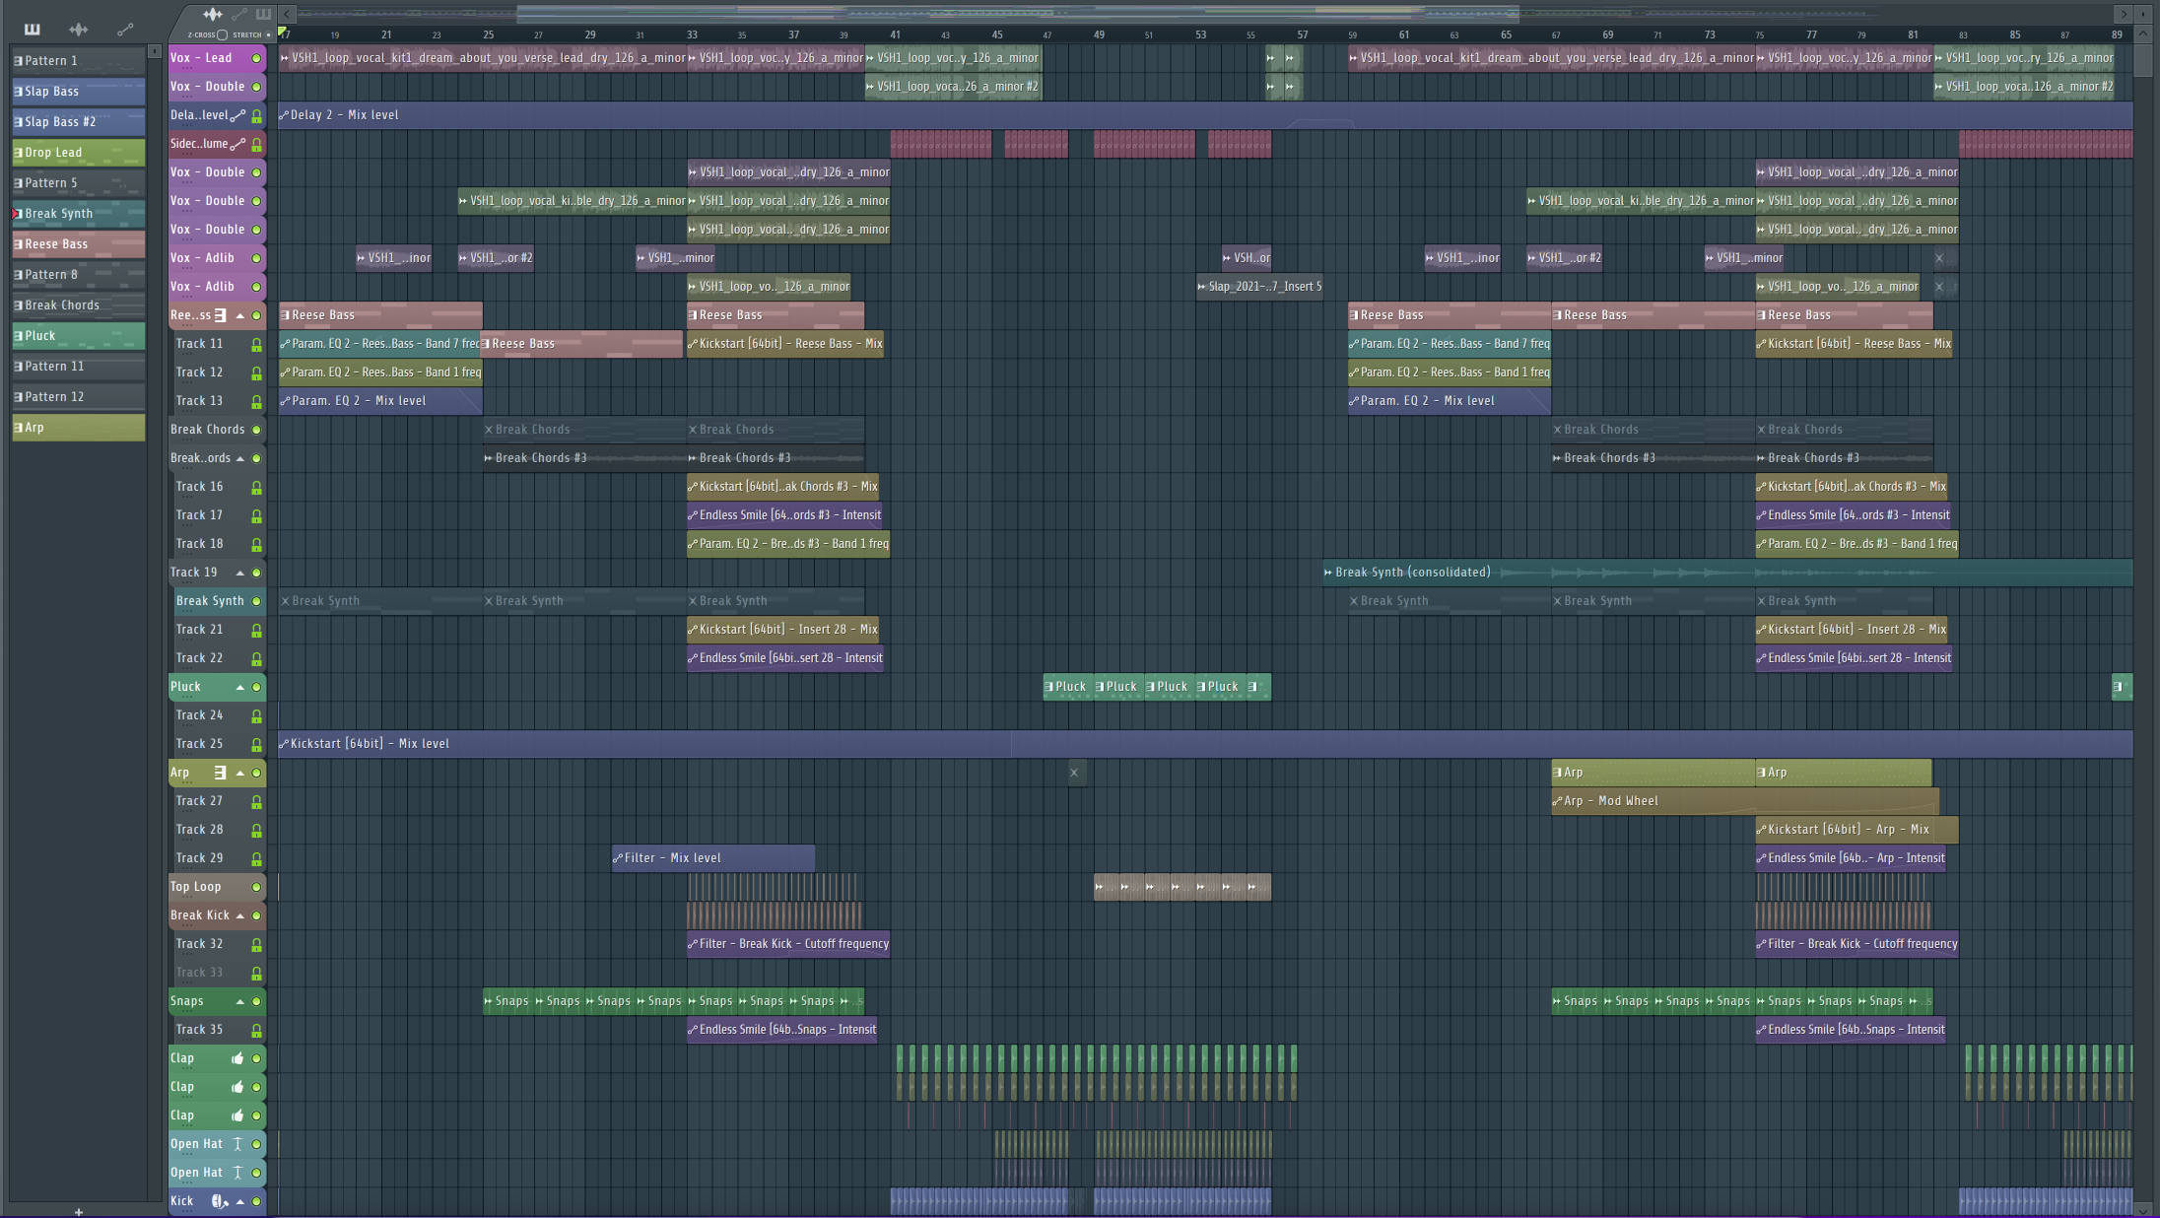Select the Break Synth (consolidated) audio clip
Image resolution: width=2160 pixels, height=1218 pixels.
(1727, 573)
